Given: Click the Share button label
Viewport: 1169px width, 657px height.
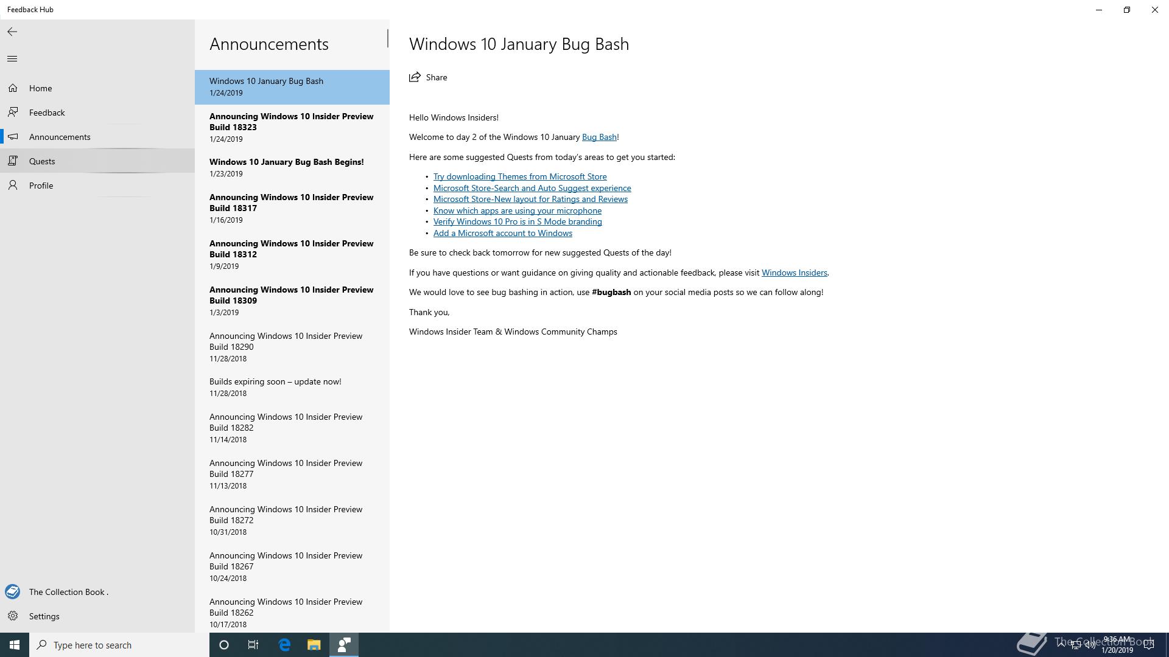Looking at the screenshot, I should coord(437,77).
